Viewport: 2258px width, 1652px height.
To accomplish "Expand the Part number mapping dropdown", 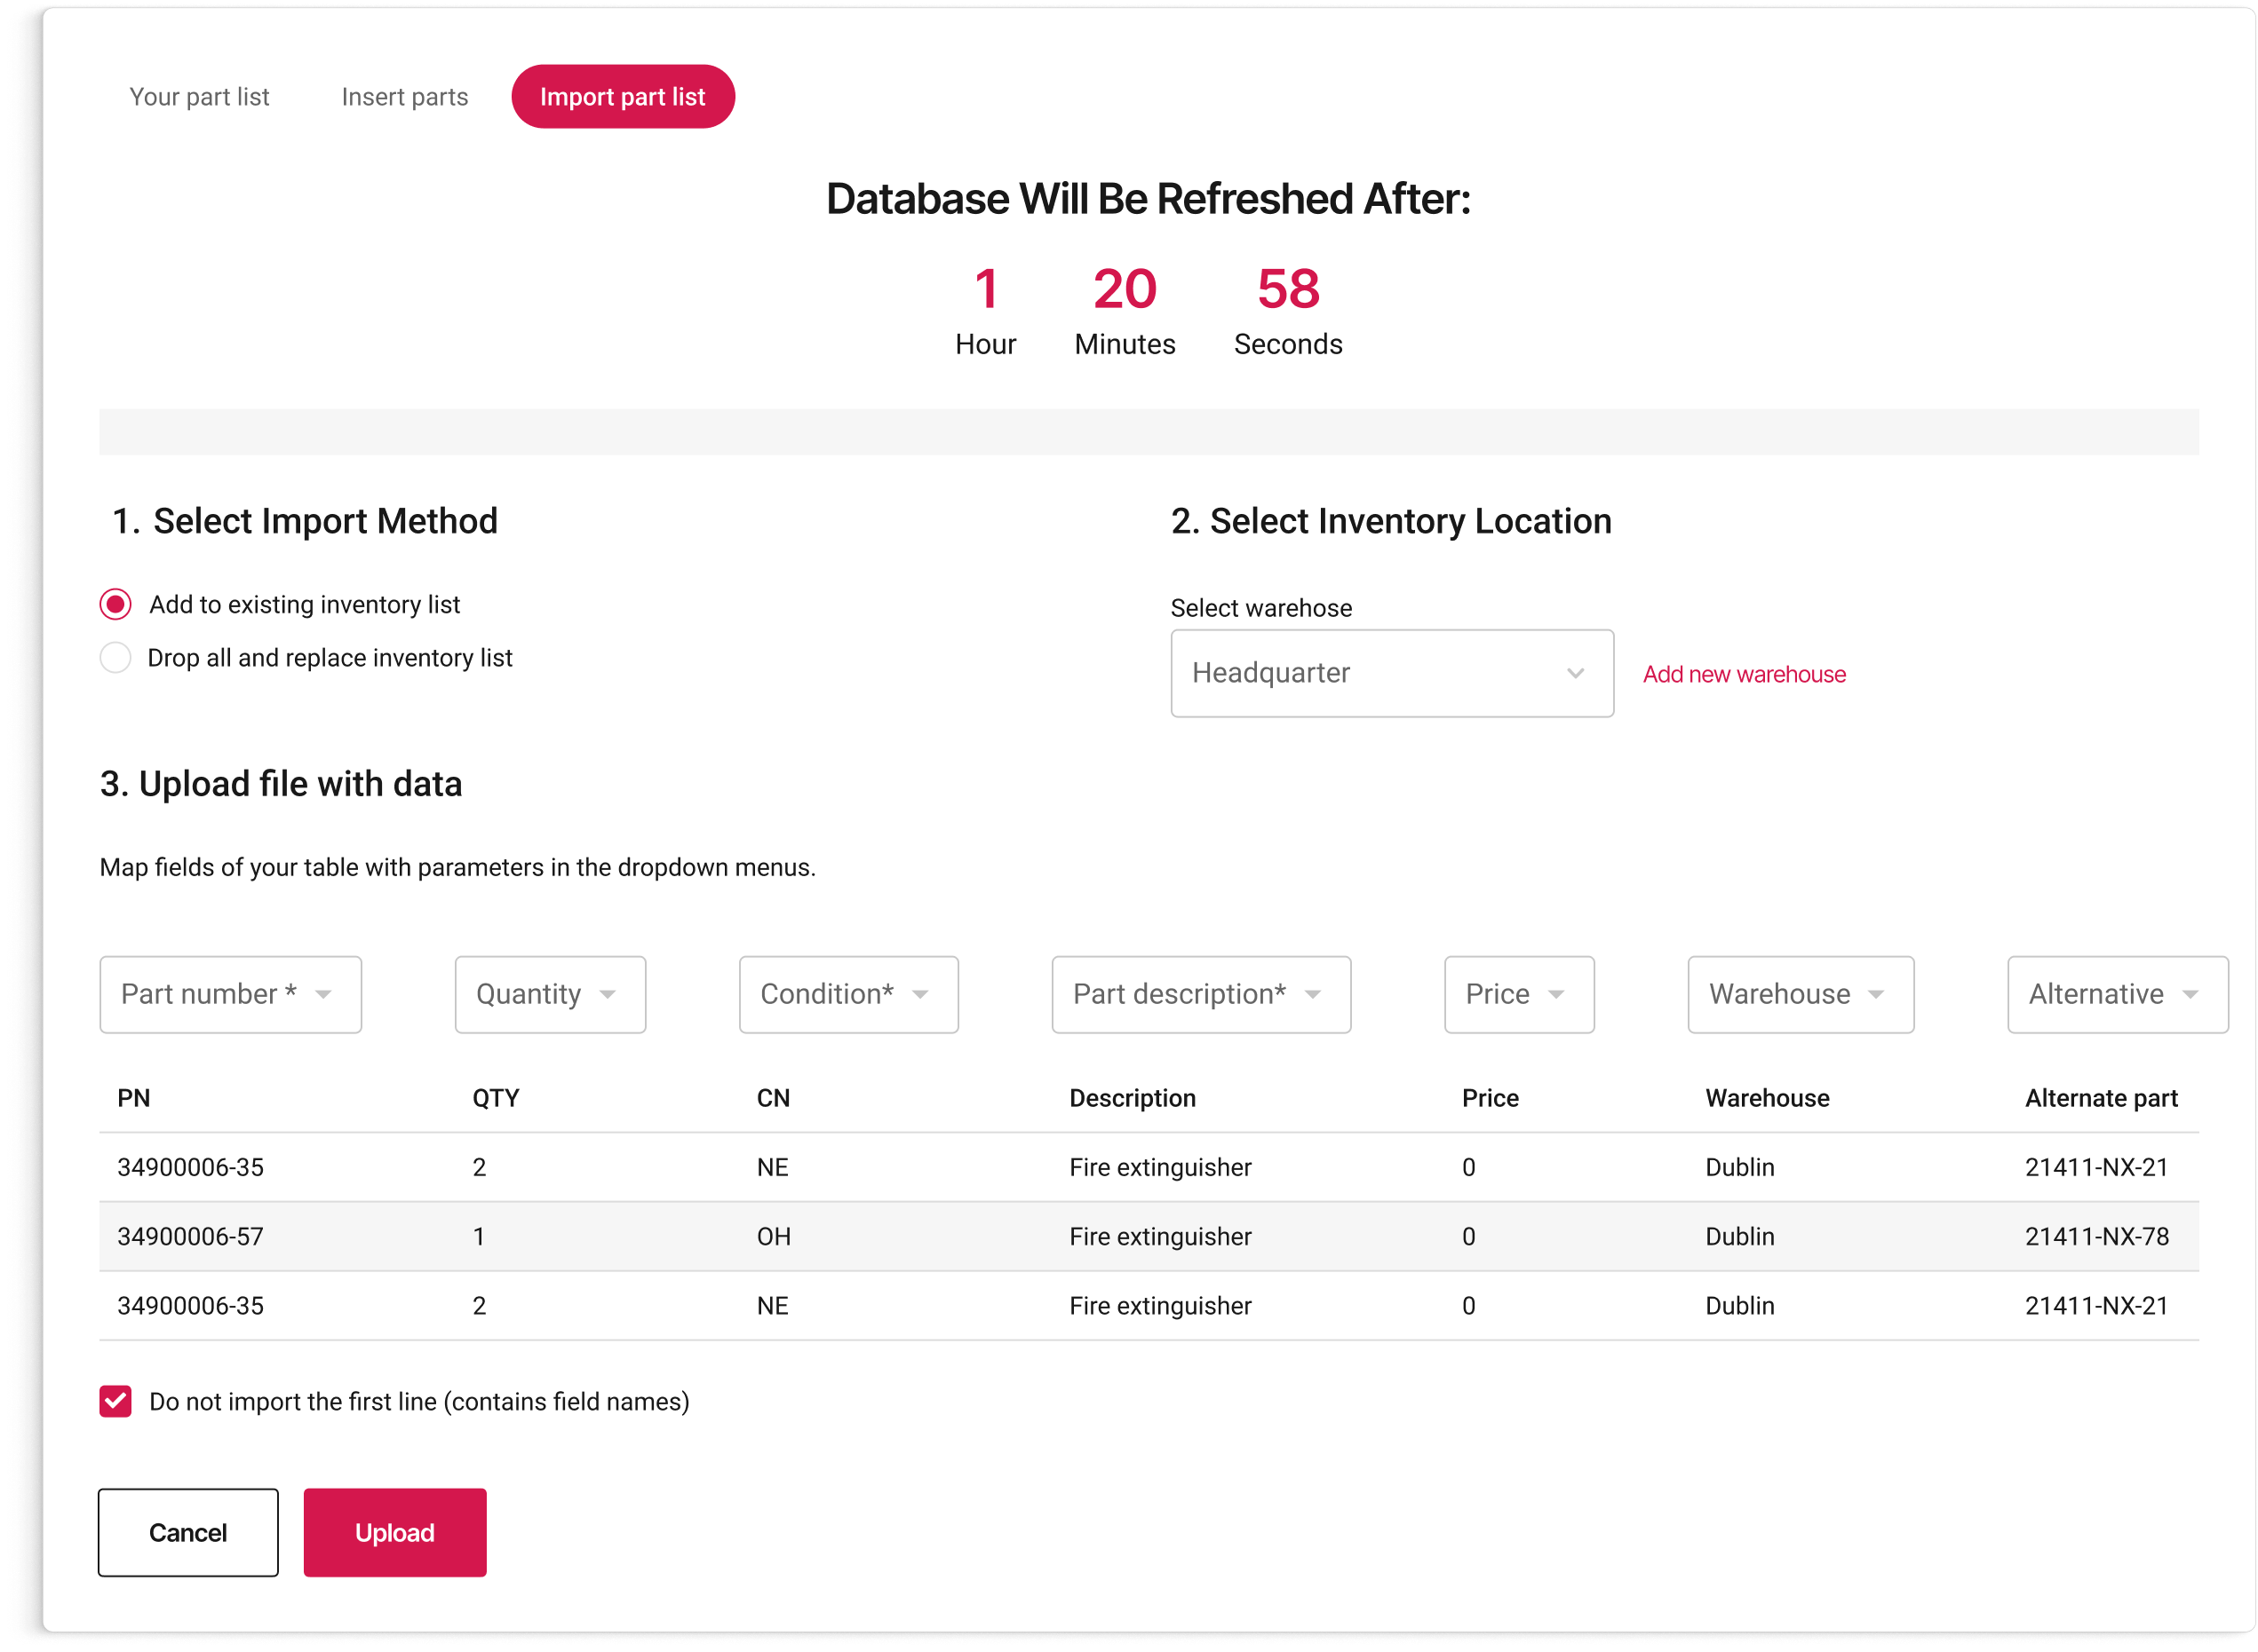I will coord(230,994).
